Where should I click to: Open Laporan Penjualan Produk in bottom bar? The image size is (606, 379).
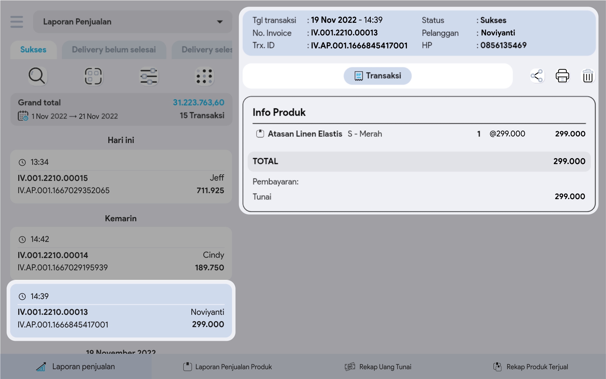coord(227,367)
